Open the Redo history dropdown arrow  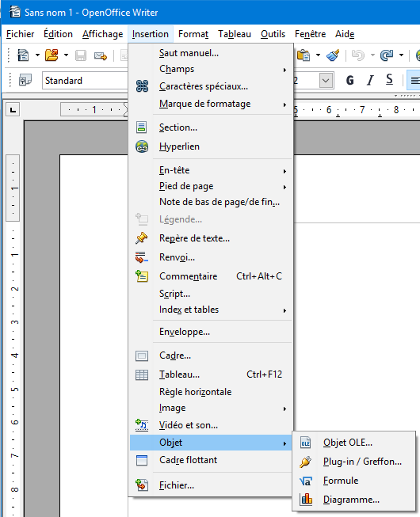click(x=401, y=55)
